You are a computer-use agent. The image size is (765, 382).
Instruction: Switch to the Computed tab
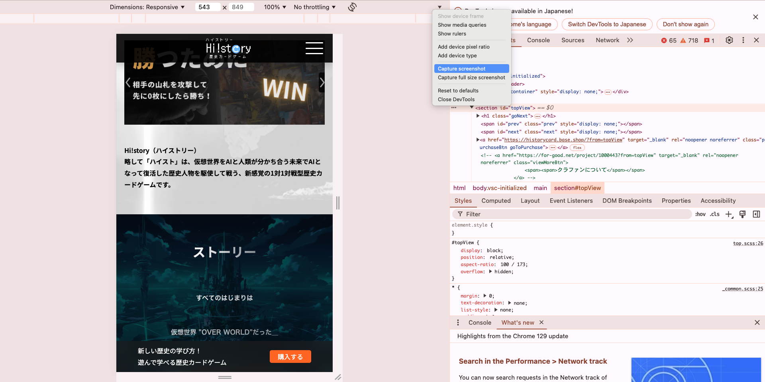pyautogui.click(x=496, y=200)
